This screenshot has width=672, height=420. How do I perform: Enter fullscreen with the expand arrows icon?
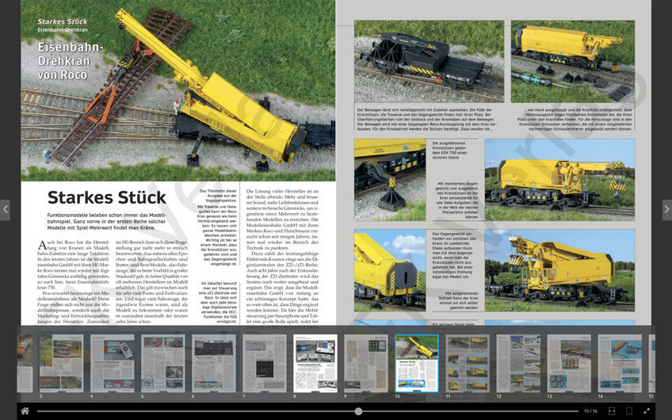point(647,411)
